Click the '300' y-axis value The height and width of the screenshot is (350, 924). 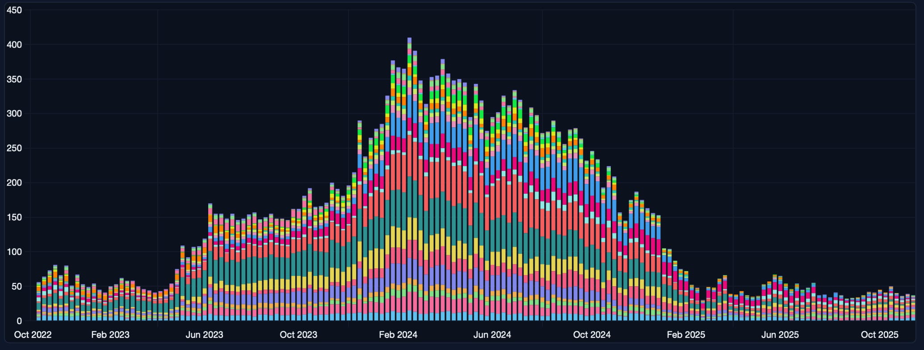tap(14, 114)
